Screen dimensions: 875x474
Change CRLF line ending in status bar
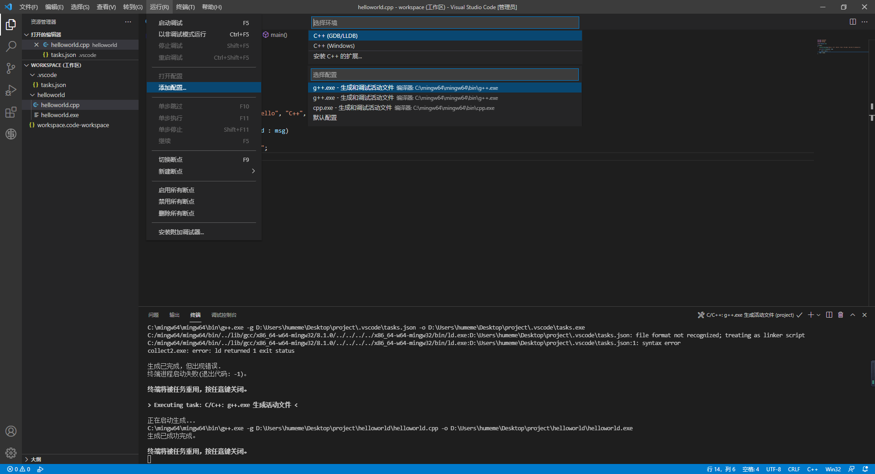click(794, 469)
